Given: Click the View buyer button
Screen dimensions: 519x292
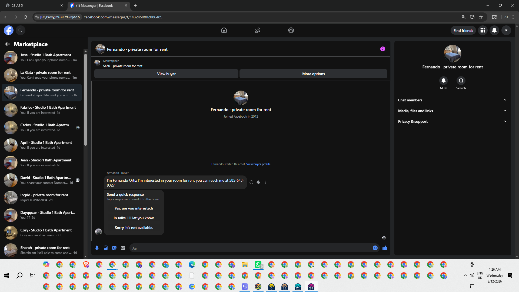Looking at the screenshot, I should click(166, 74).
